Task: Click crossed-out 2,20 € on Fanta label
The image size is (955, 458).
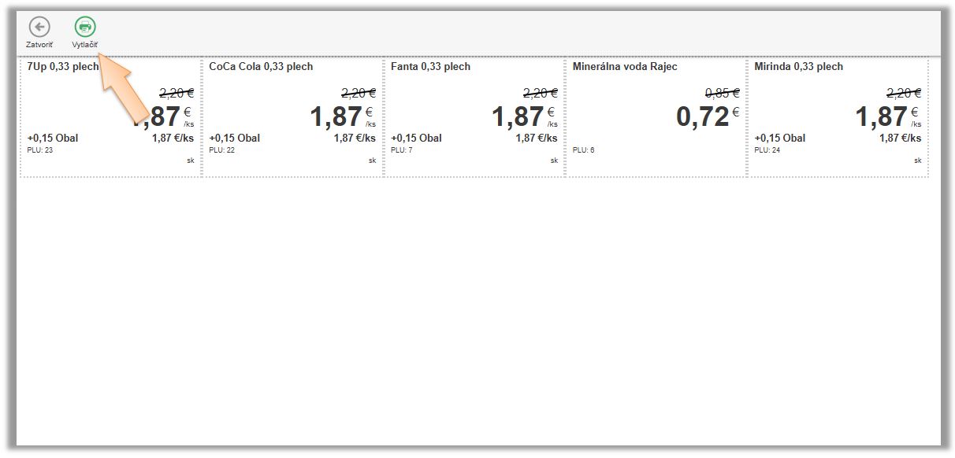Action: [x=540, y=93]
